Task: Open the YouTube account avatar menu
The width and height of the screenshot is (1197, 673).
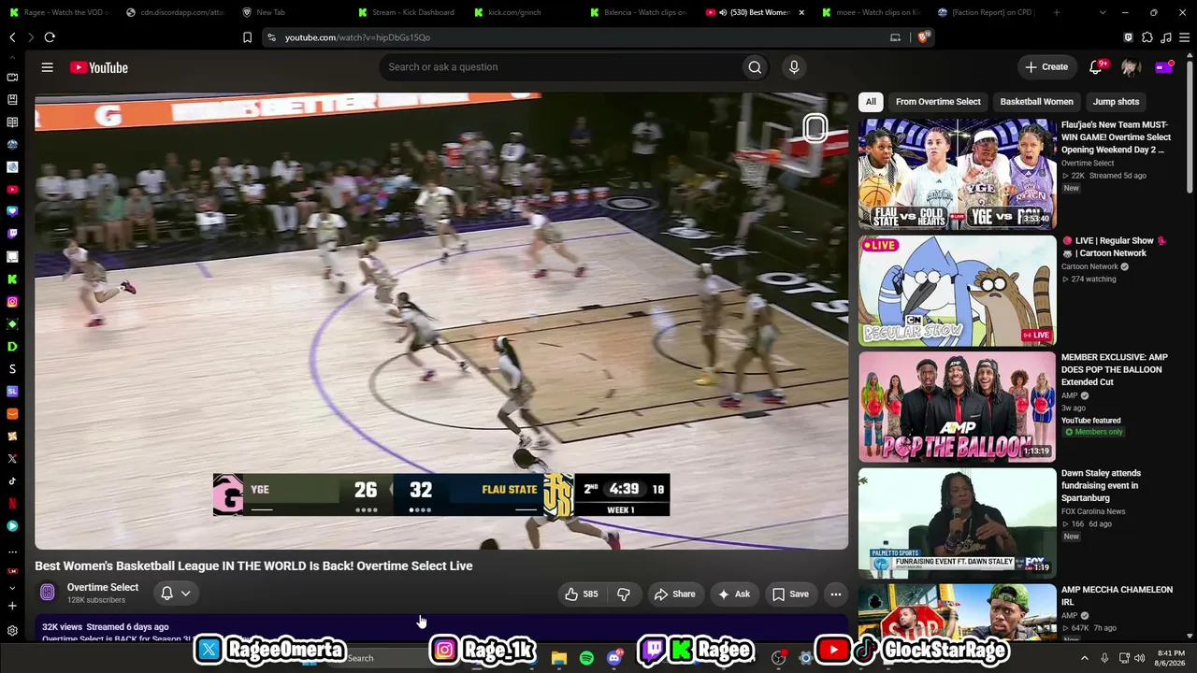Action: (1130, 67)
